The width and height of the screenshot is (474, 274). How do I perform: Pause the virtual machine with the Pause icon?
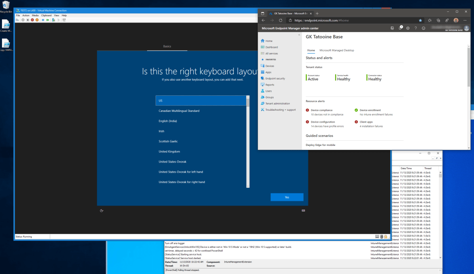coord(43,20)
